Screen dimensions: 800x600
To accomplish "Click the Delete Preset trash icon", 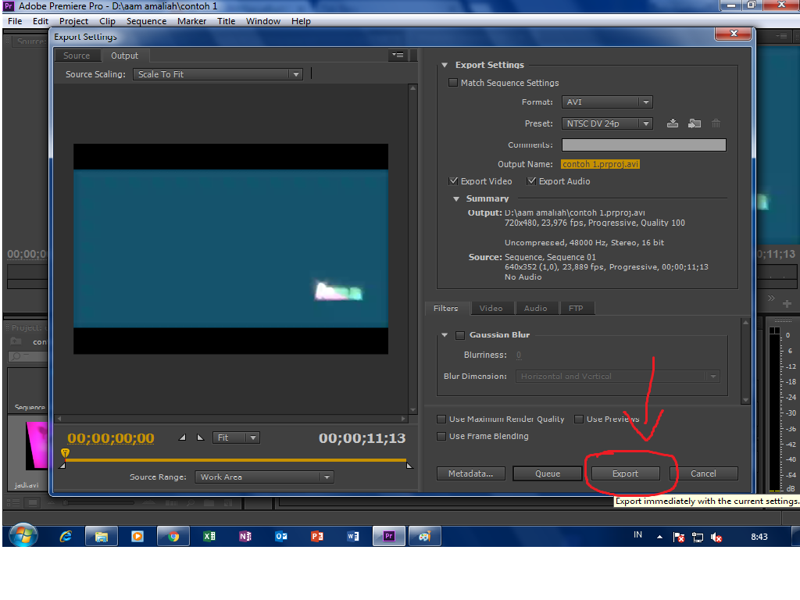I will click(716, 123).
